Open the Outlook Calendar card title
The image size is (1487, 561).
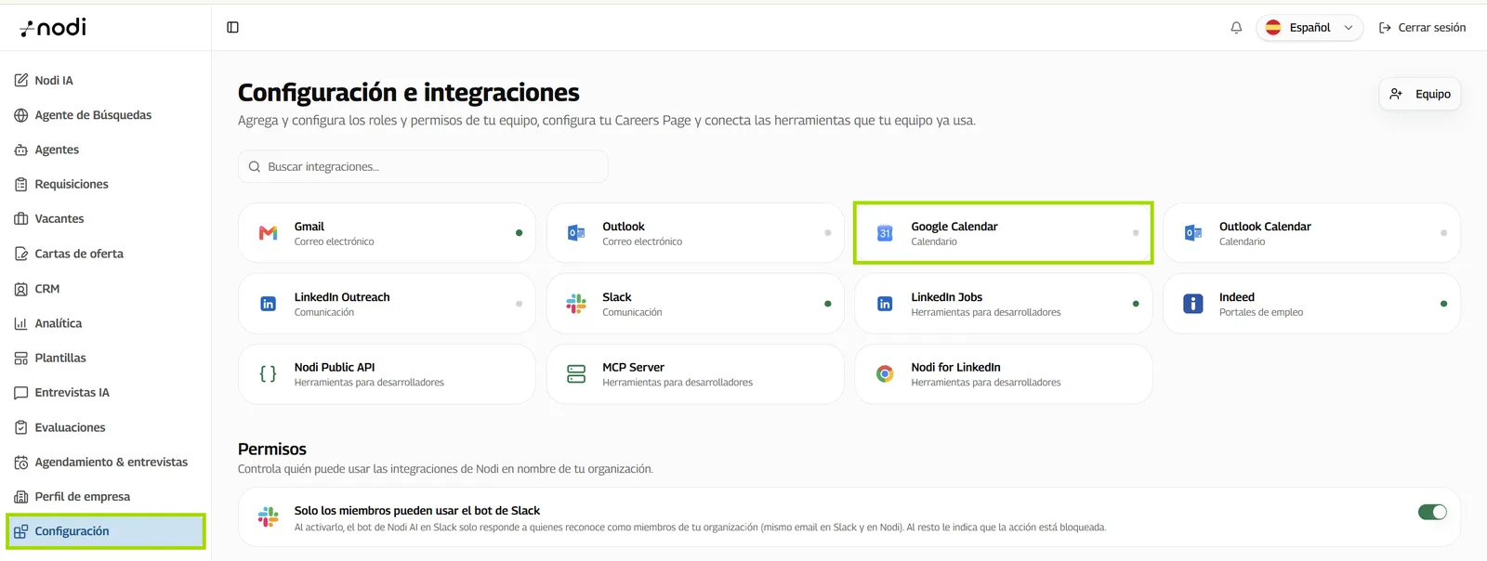pyautogui.click(x=1265, y=227)
